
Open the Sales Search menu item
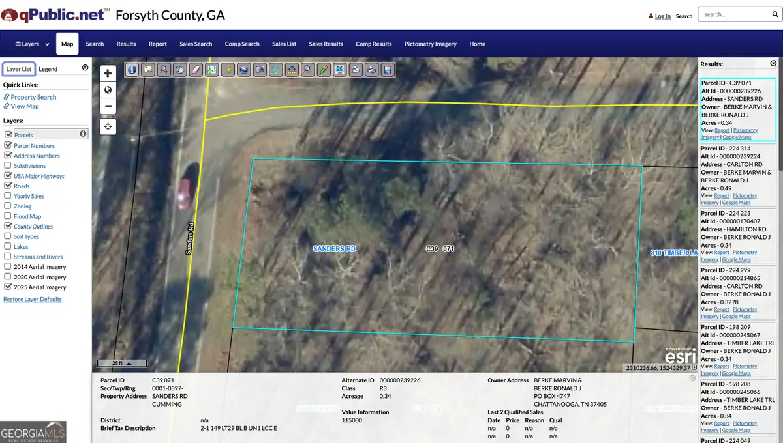click(x=195, y=44)
